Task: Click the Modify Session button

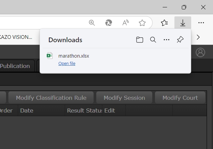Action: (124, 98)
